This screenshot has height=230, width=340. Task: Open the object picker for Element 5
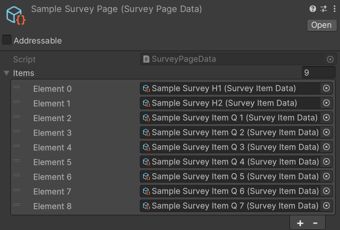click(326, 161)
